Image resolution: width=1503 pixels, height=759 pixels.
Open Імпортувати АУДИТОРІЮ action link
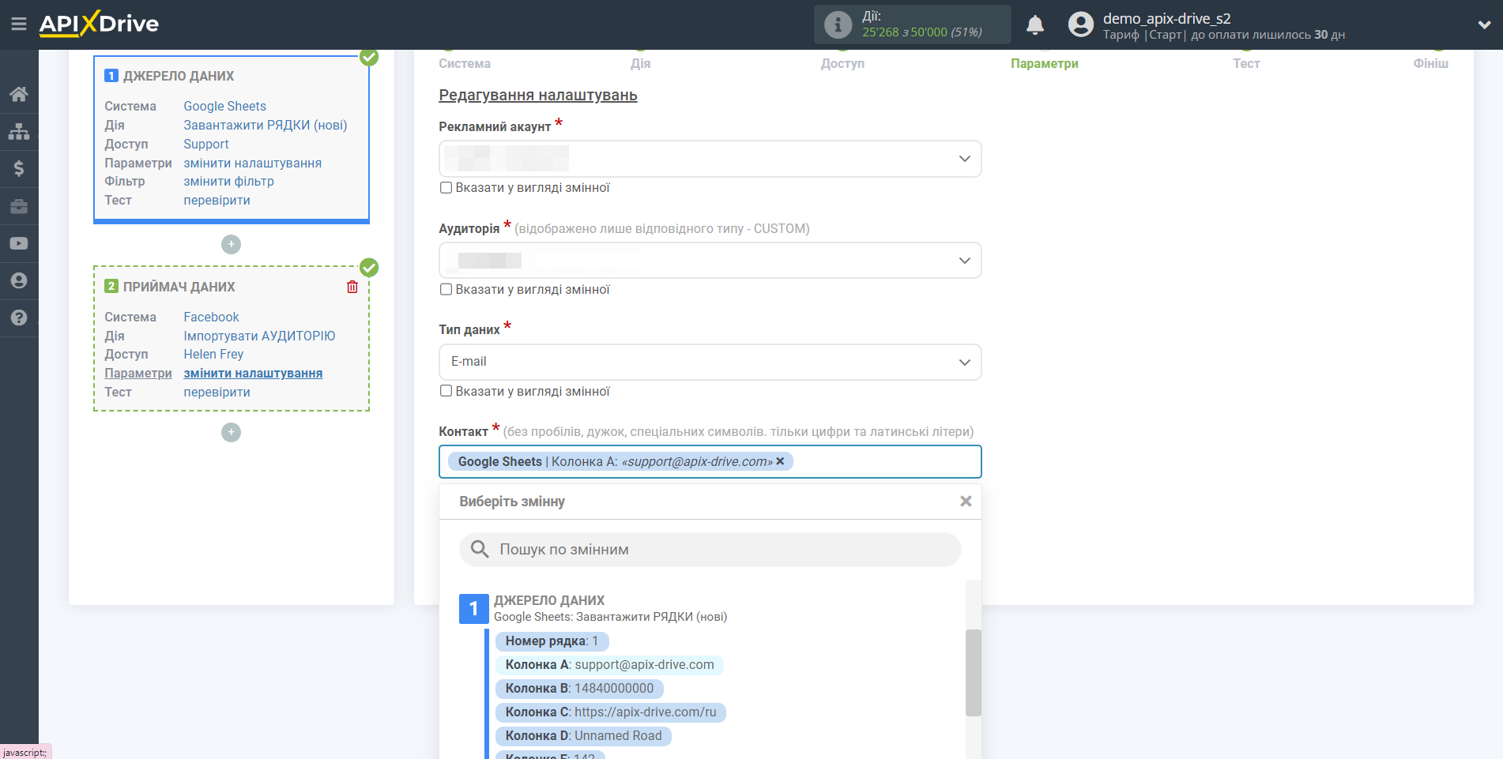[259, 336]
